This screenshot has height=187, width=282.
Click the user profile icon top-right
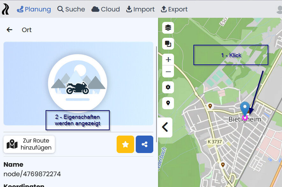pos(279,10)
